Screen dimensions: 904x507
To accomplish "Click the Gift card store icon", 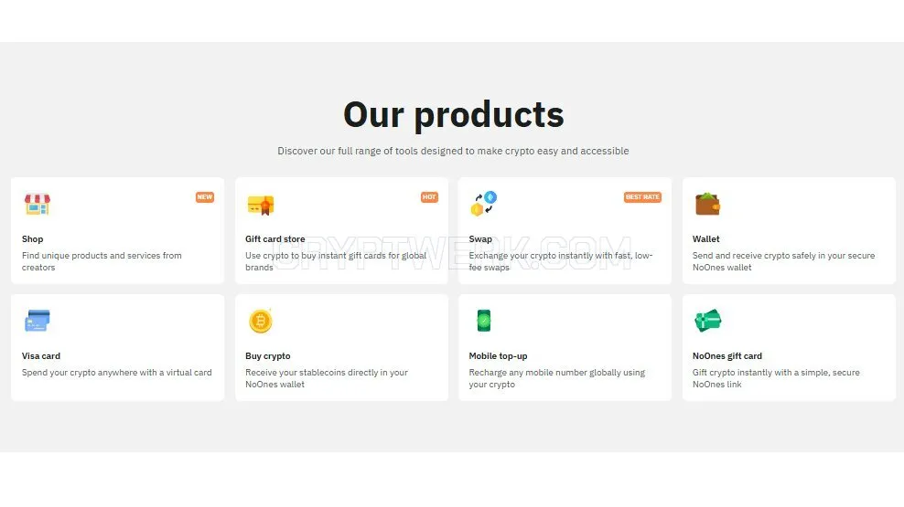I will click(261, 205).
